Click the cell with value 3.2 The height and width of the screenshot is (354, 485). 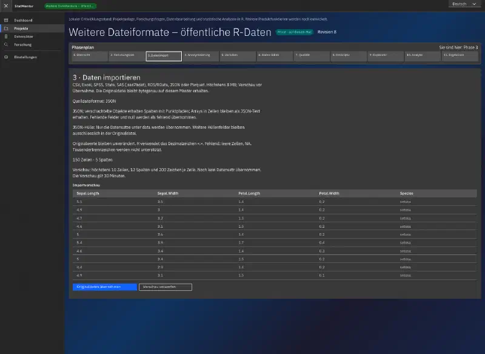point(160,219)
